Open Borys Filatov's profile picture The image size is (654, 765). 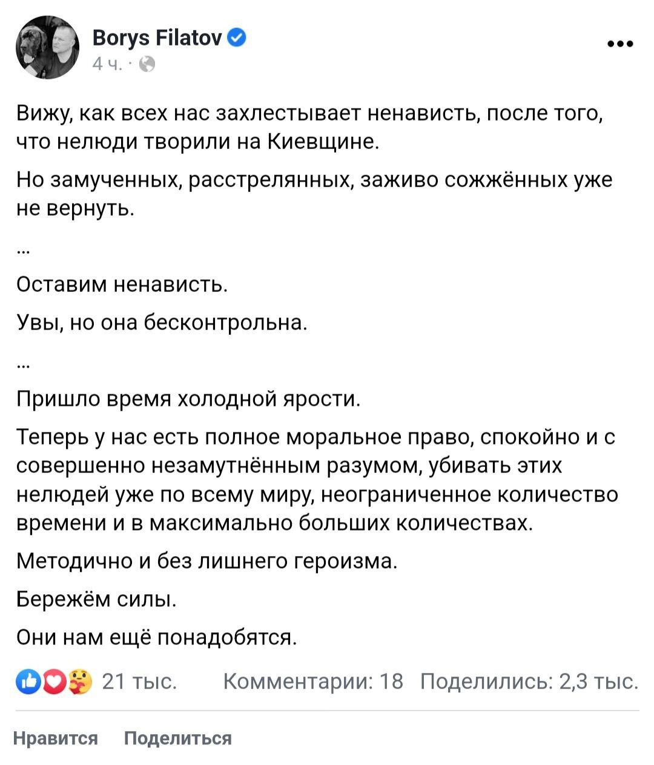47,48
